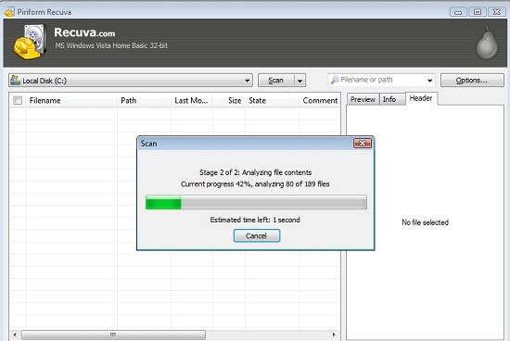Click the Local Disk drive icon

click(15, 80)
